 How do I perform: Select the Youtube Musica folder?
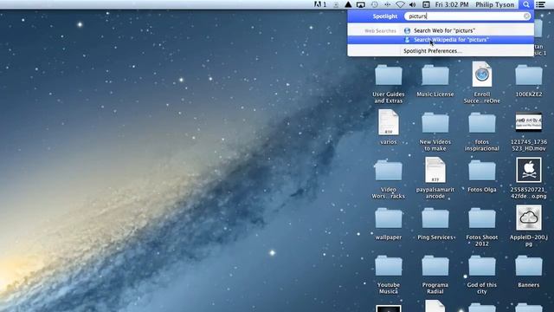[389, 266]
